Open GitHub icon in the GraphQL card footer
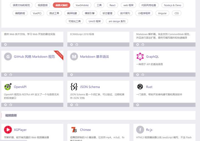The height and width of the screenshot is (141, 200). click(143, 75)
